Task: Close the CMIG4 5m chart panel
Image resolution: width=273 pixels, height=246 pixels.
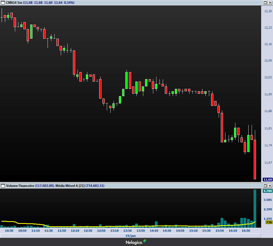Action: pyautogui.click(x=269, y=2)
